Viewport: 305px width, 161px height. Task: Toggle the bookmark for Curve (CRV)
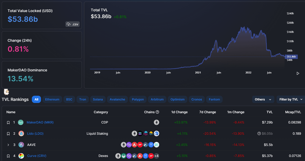[8, 156]
